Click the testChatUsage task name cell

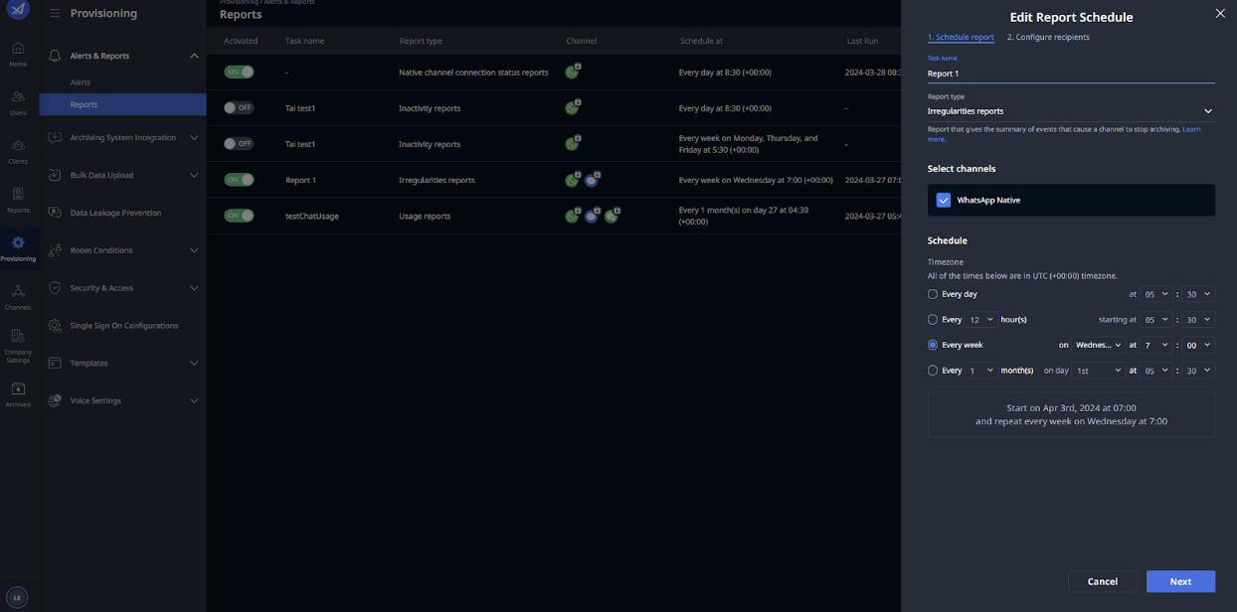coord(311,216)
